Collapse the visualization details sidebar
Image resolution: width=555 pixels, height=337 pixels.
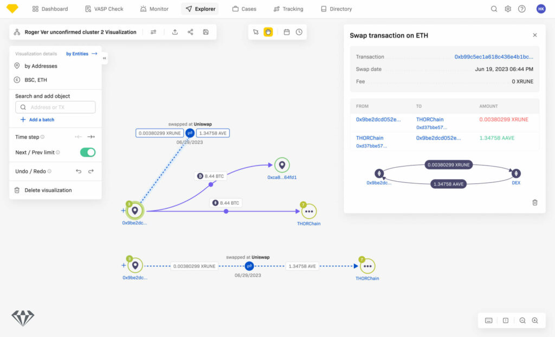(105, 58)
